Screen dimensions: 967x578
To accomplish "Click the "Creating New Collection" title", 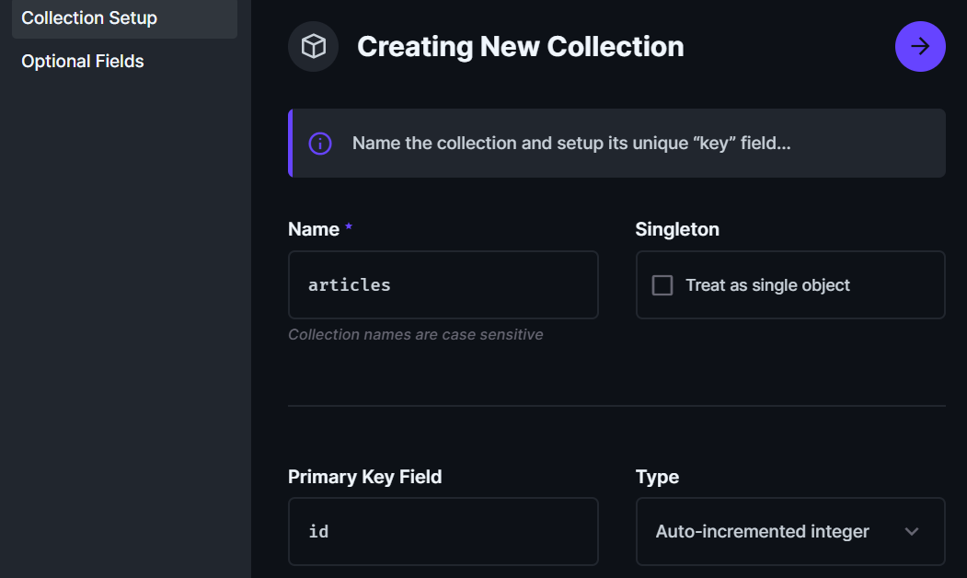I will (520, 46).
